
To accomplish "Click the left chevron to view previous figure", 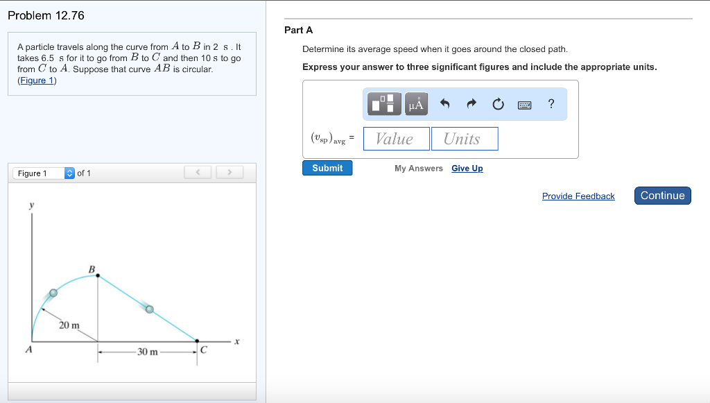I will (198, 172).
